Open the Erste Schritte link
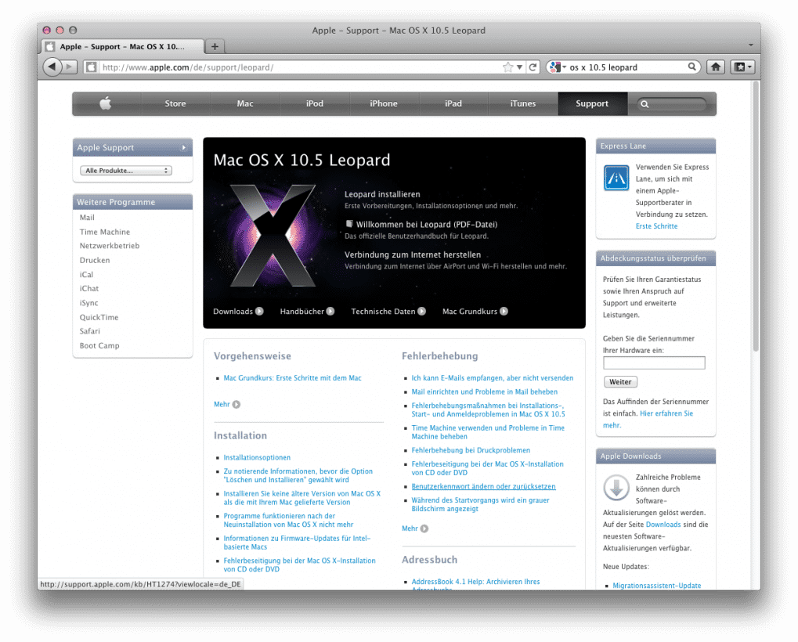 [x=656, y=225]
